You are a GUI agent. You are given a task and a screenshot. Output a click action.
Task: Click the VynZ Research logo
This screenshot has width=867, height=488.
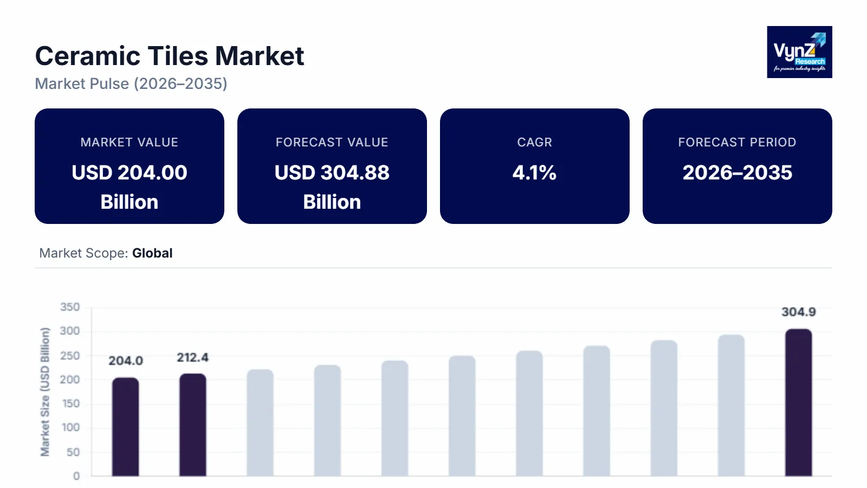pyautogui.click(x=799, y=52)
